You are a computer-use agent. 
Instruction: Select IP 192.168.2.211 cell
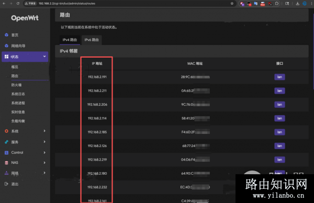(x=97, y=91)
